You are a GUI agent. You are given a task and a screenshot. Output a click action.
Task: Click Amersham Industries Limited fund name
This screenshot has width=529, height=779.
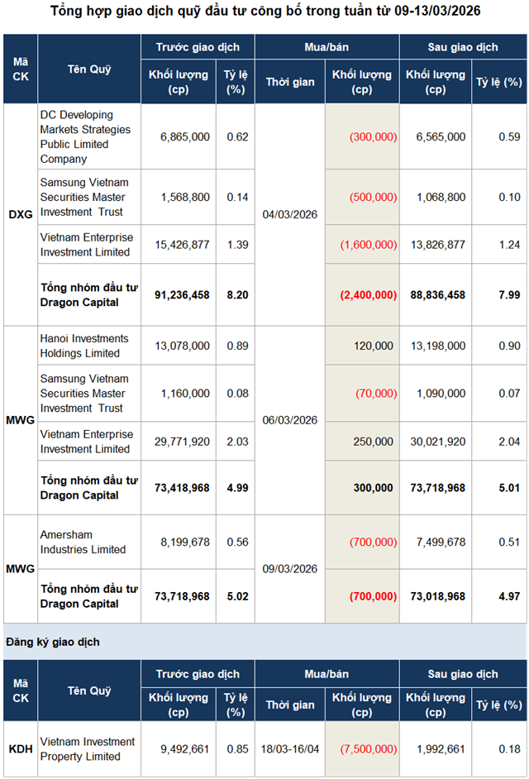(x=83, y=542)
